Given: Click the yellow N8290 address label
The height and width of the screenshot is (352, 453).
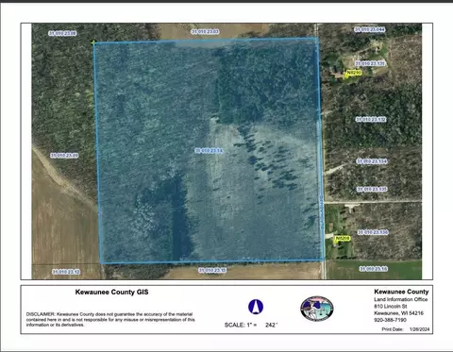Looking at the screenshot, I should coord(354,73).
